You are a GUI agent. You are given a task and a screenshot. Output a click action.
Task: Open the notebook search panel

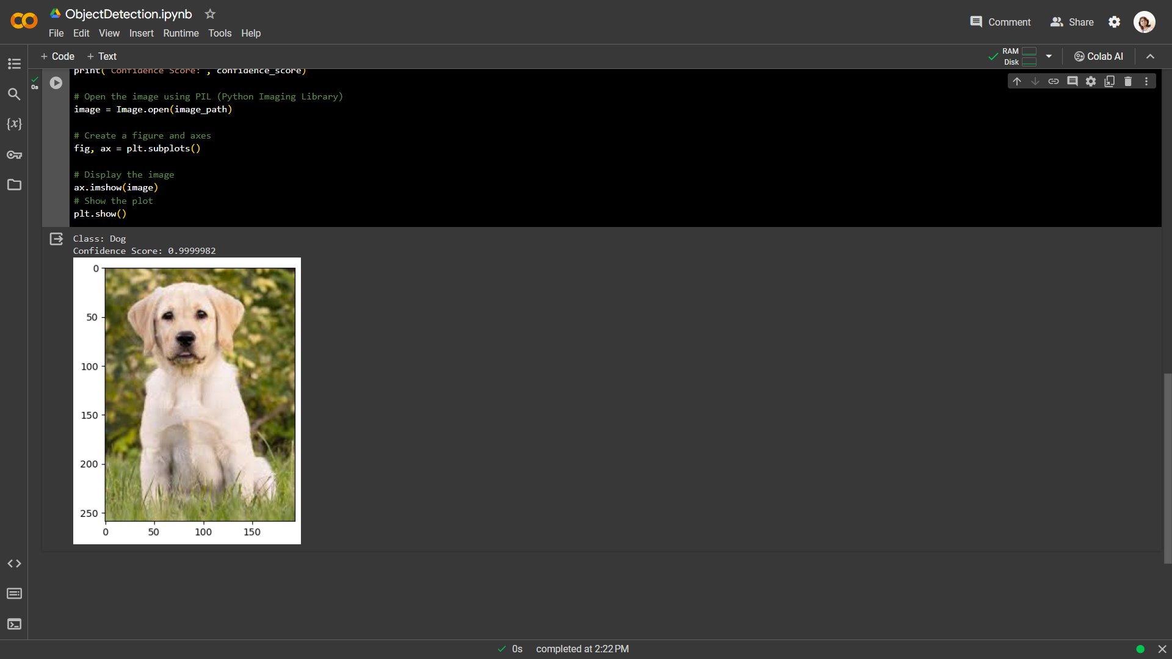14,94
